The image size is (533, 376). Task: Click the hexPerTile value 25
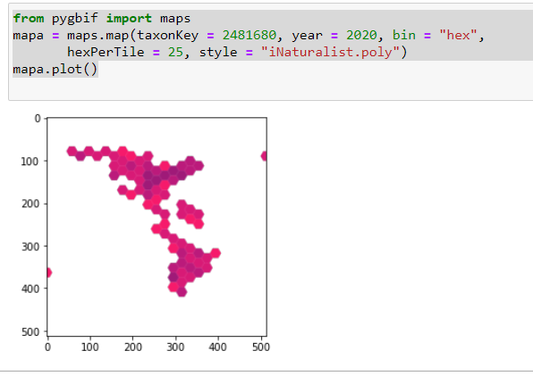click(175, 53)
